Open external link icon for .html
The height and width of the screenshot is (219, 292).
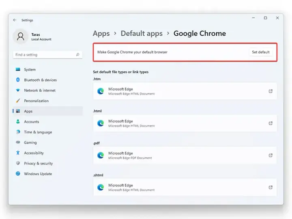[x=271, y=123]
